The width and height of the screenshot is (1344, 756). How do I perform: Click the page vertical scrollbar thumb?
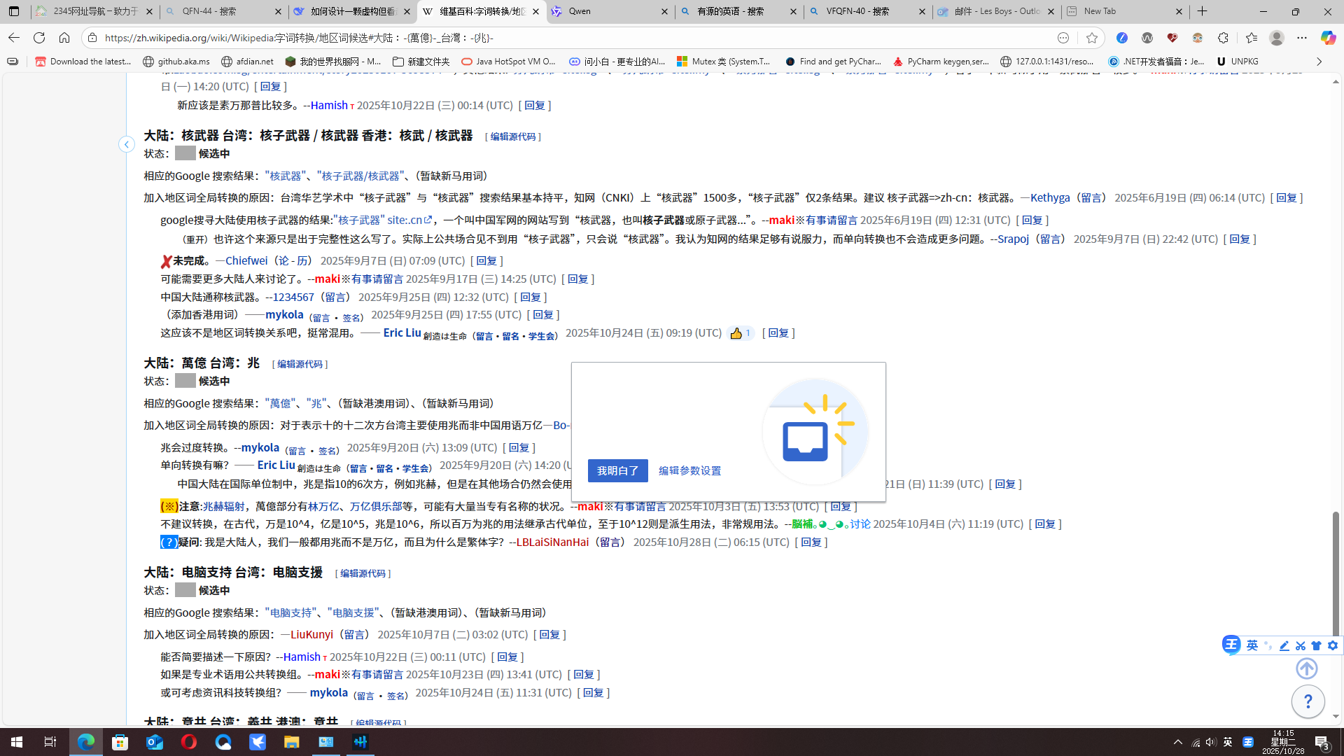[1336, 574]
